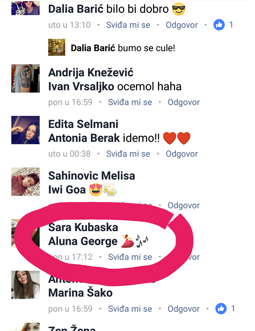This screenshot has width=255, height=331.
Task: Click Odgovor under Andrija Knežević's comment
Action: pyautogui.click(x=183, y=102)
